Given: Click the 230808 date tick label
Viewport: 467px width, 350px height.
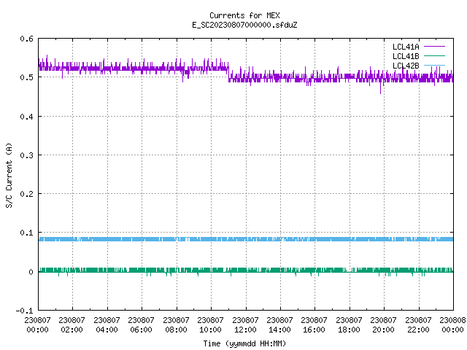Looking at the screenshot, I should tap(452, 320).
